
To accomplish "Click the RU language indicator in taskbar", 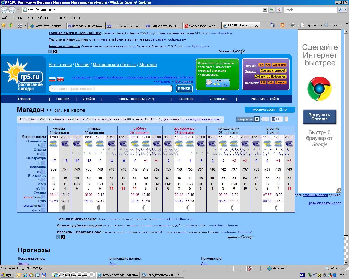I will (x=302, y=275).
